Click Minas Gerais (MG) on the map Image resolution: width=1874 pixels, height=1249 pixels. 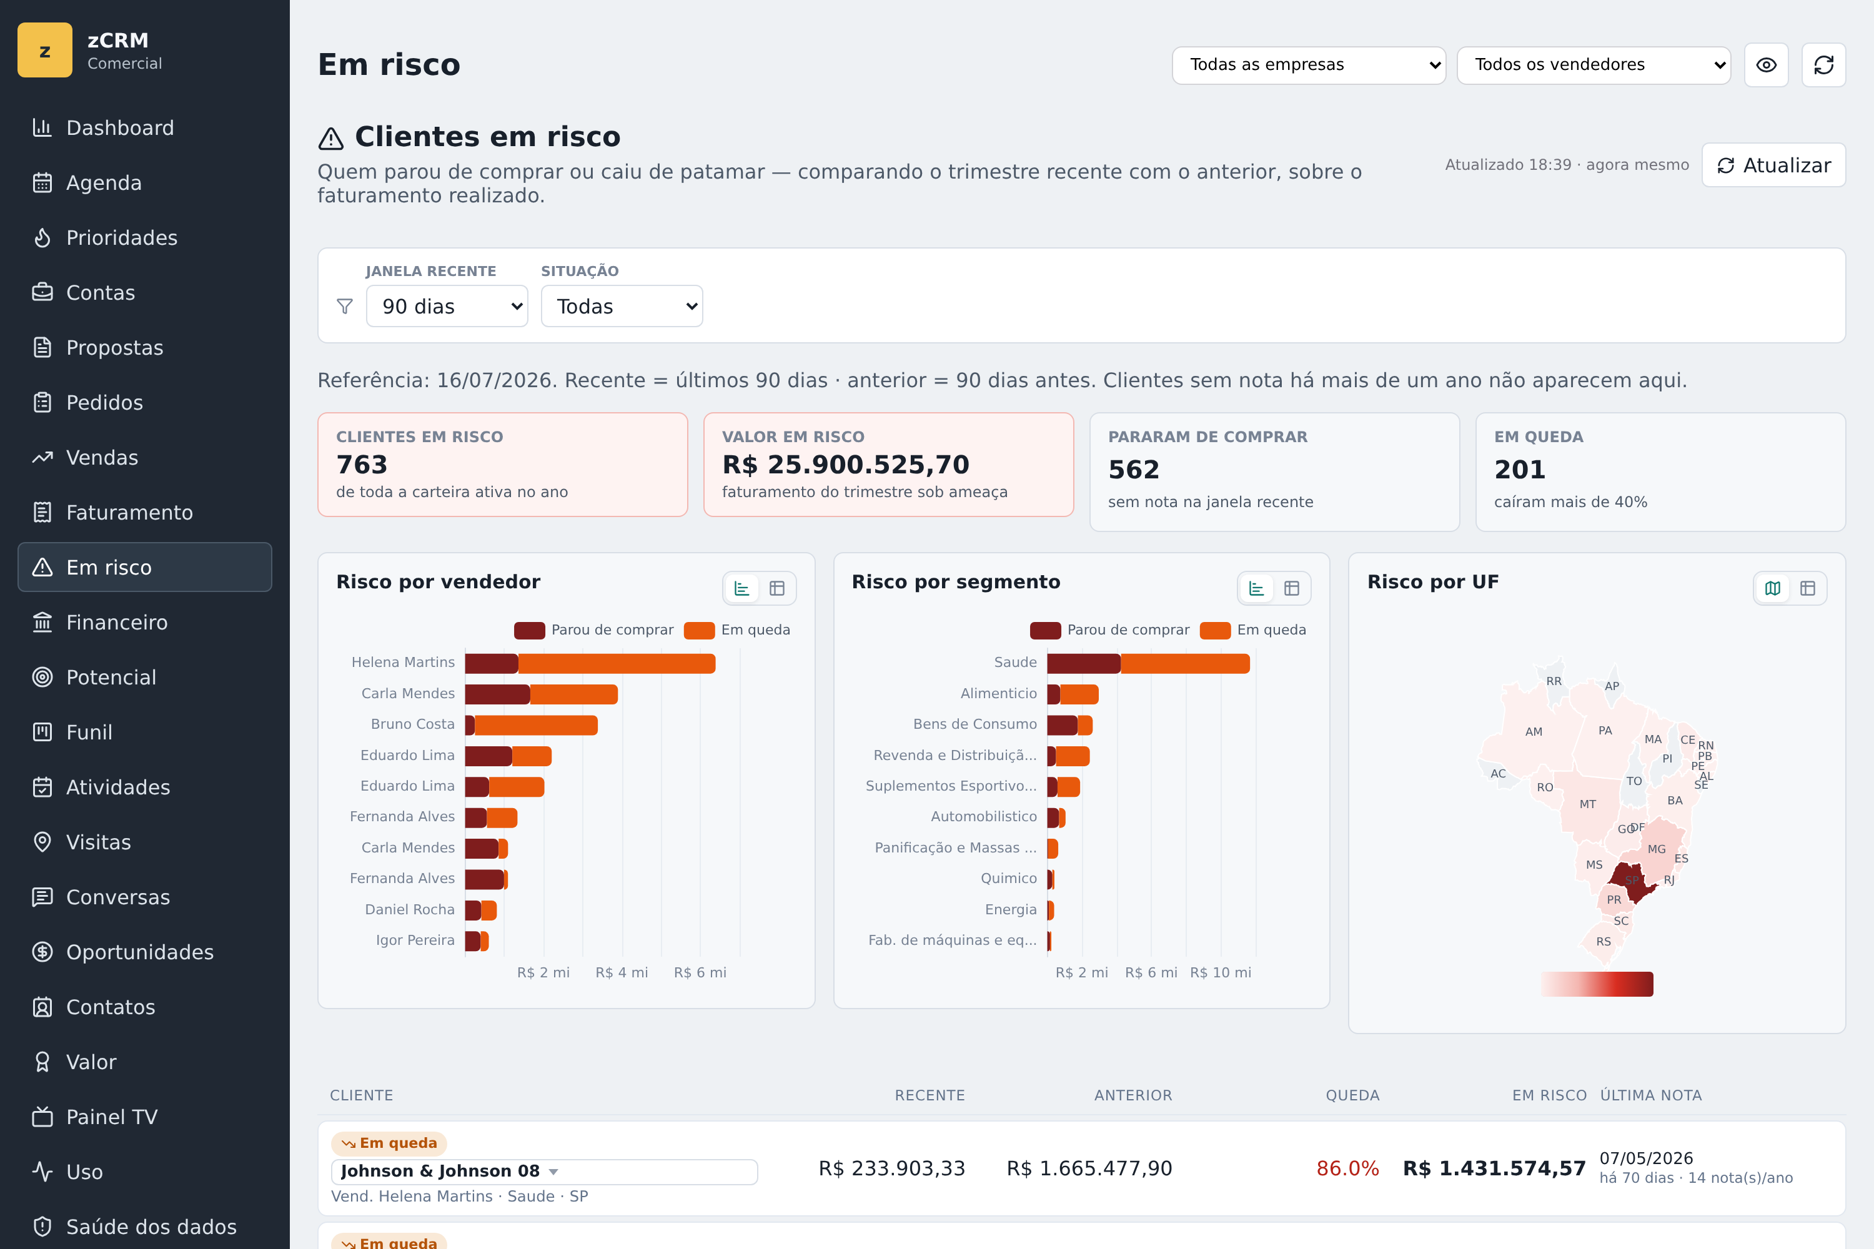coord(1657,849)
